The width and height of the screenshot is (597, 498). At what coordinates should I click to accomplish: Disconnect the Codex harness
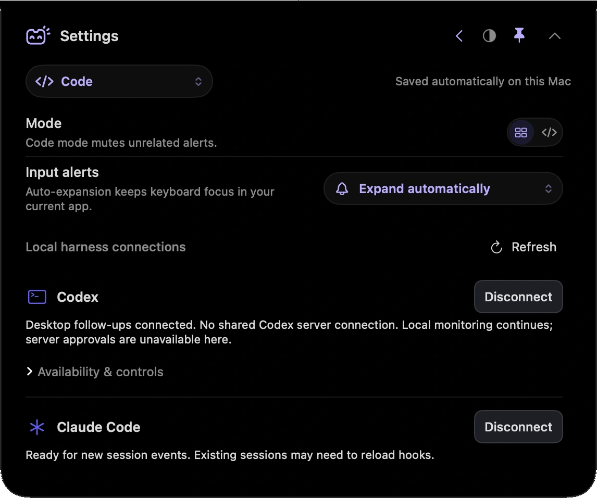coord(518,297)
